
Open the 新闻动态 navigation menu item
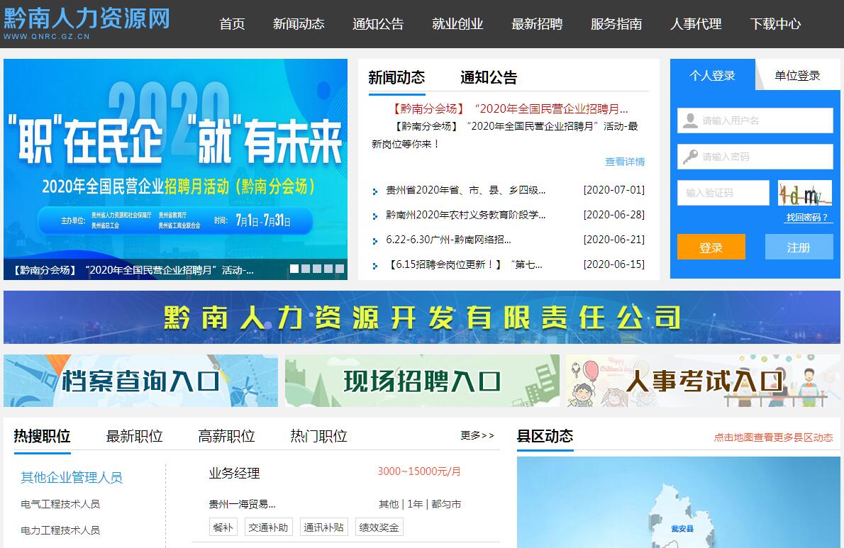pyautogui.click(x=299, y=24)
